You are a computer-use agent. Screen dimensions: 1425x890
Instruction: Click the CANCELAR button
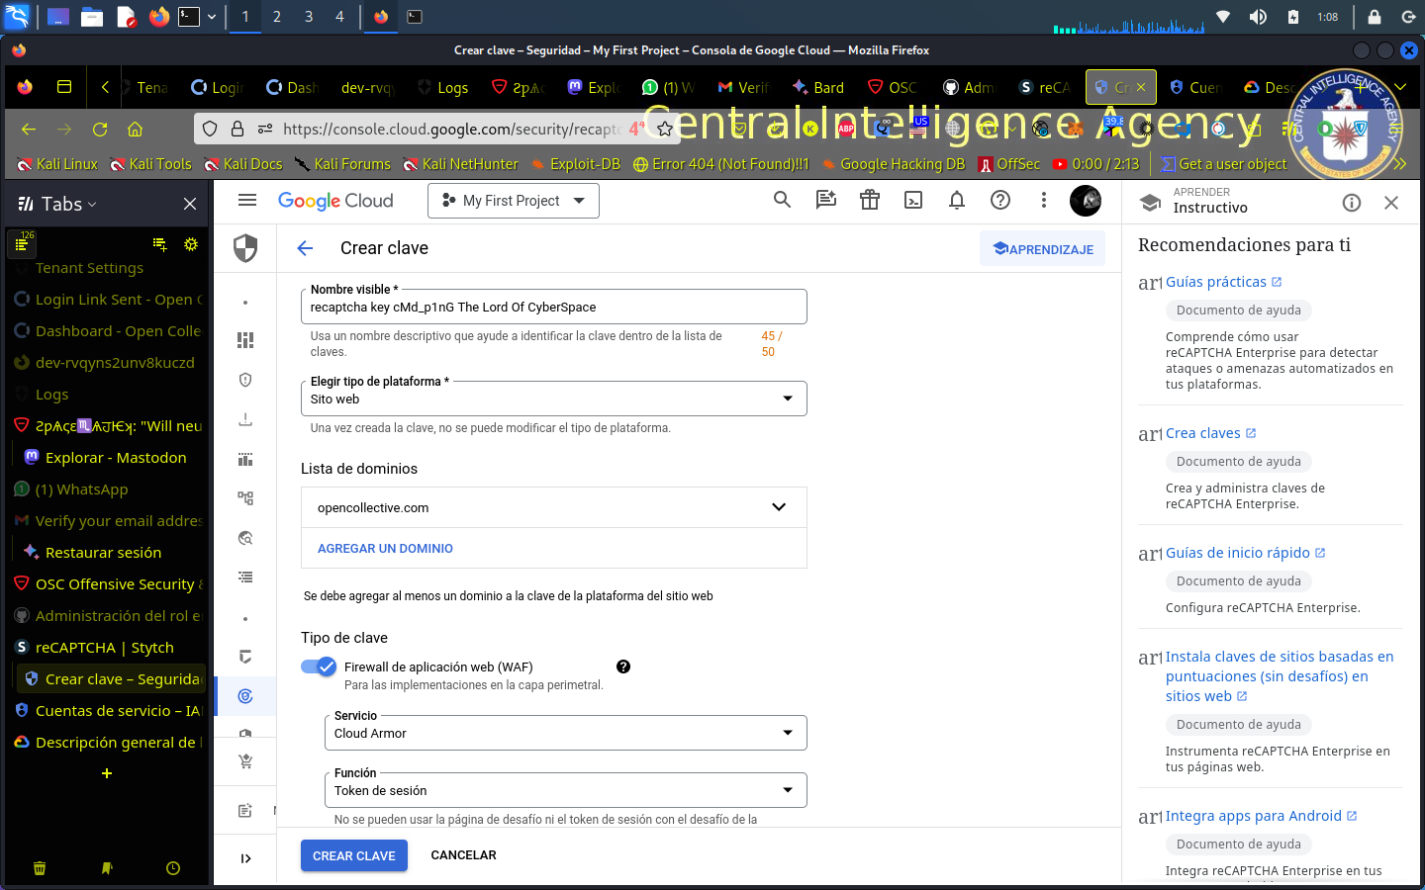click(x=463, y=855)
